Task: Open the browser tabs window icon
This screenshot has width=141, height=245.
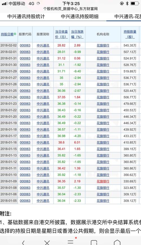Action: tap(94, 242)
